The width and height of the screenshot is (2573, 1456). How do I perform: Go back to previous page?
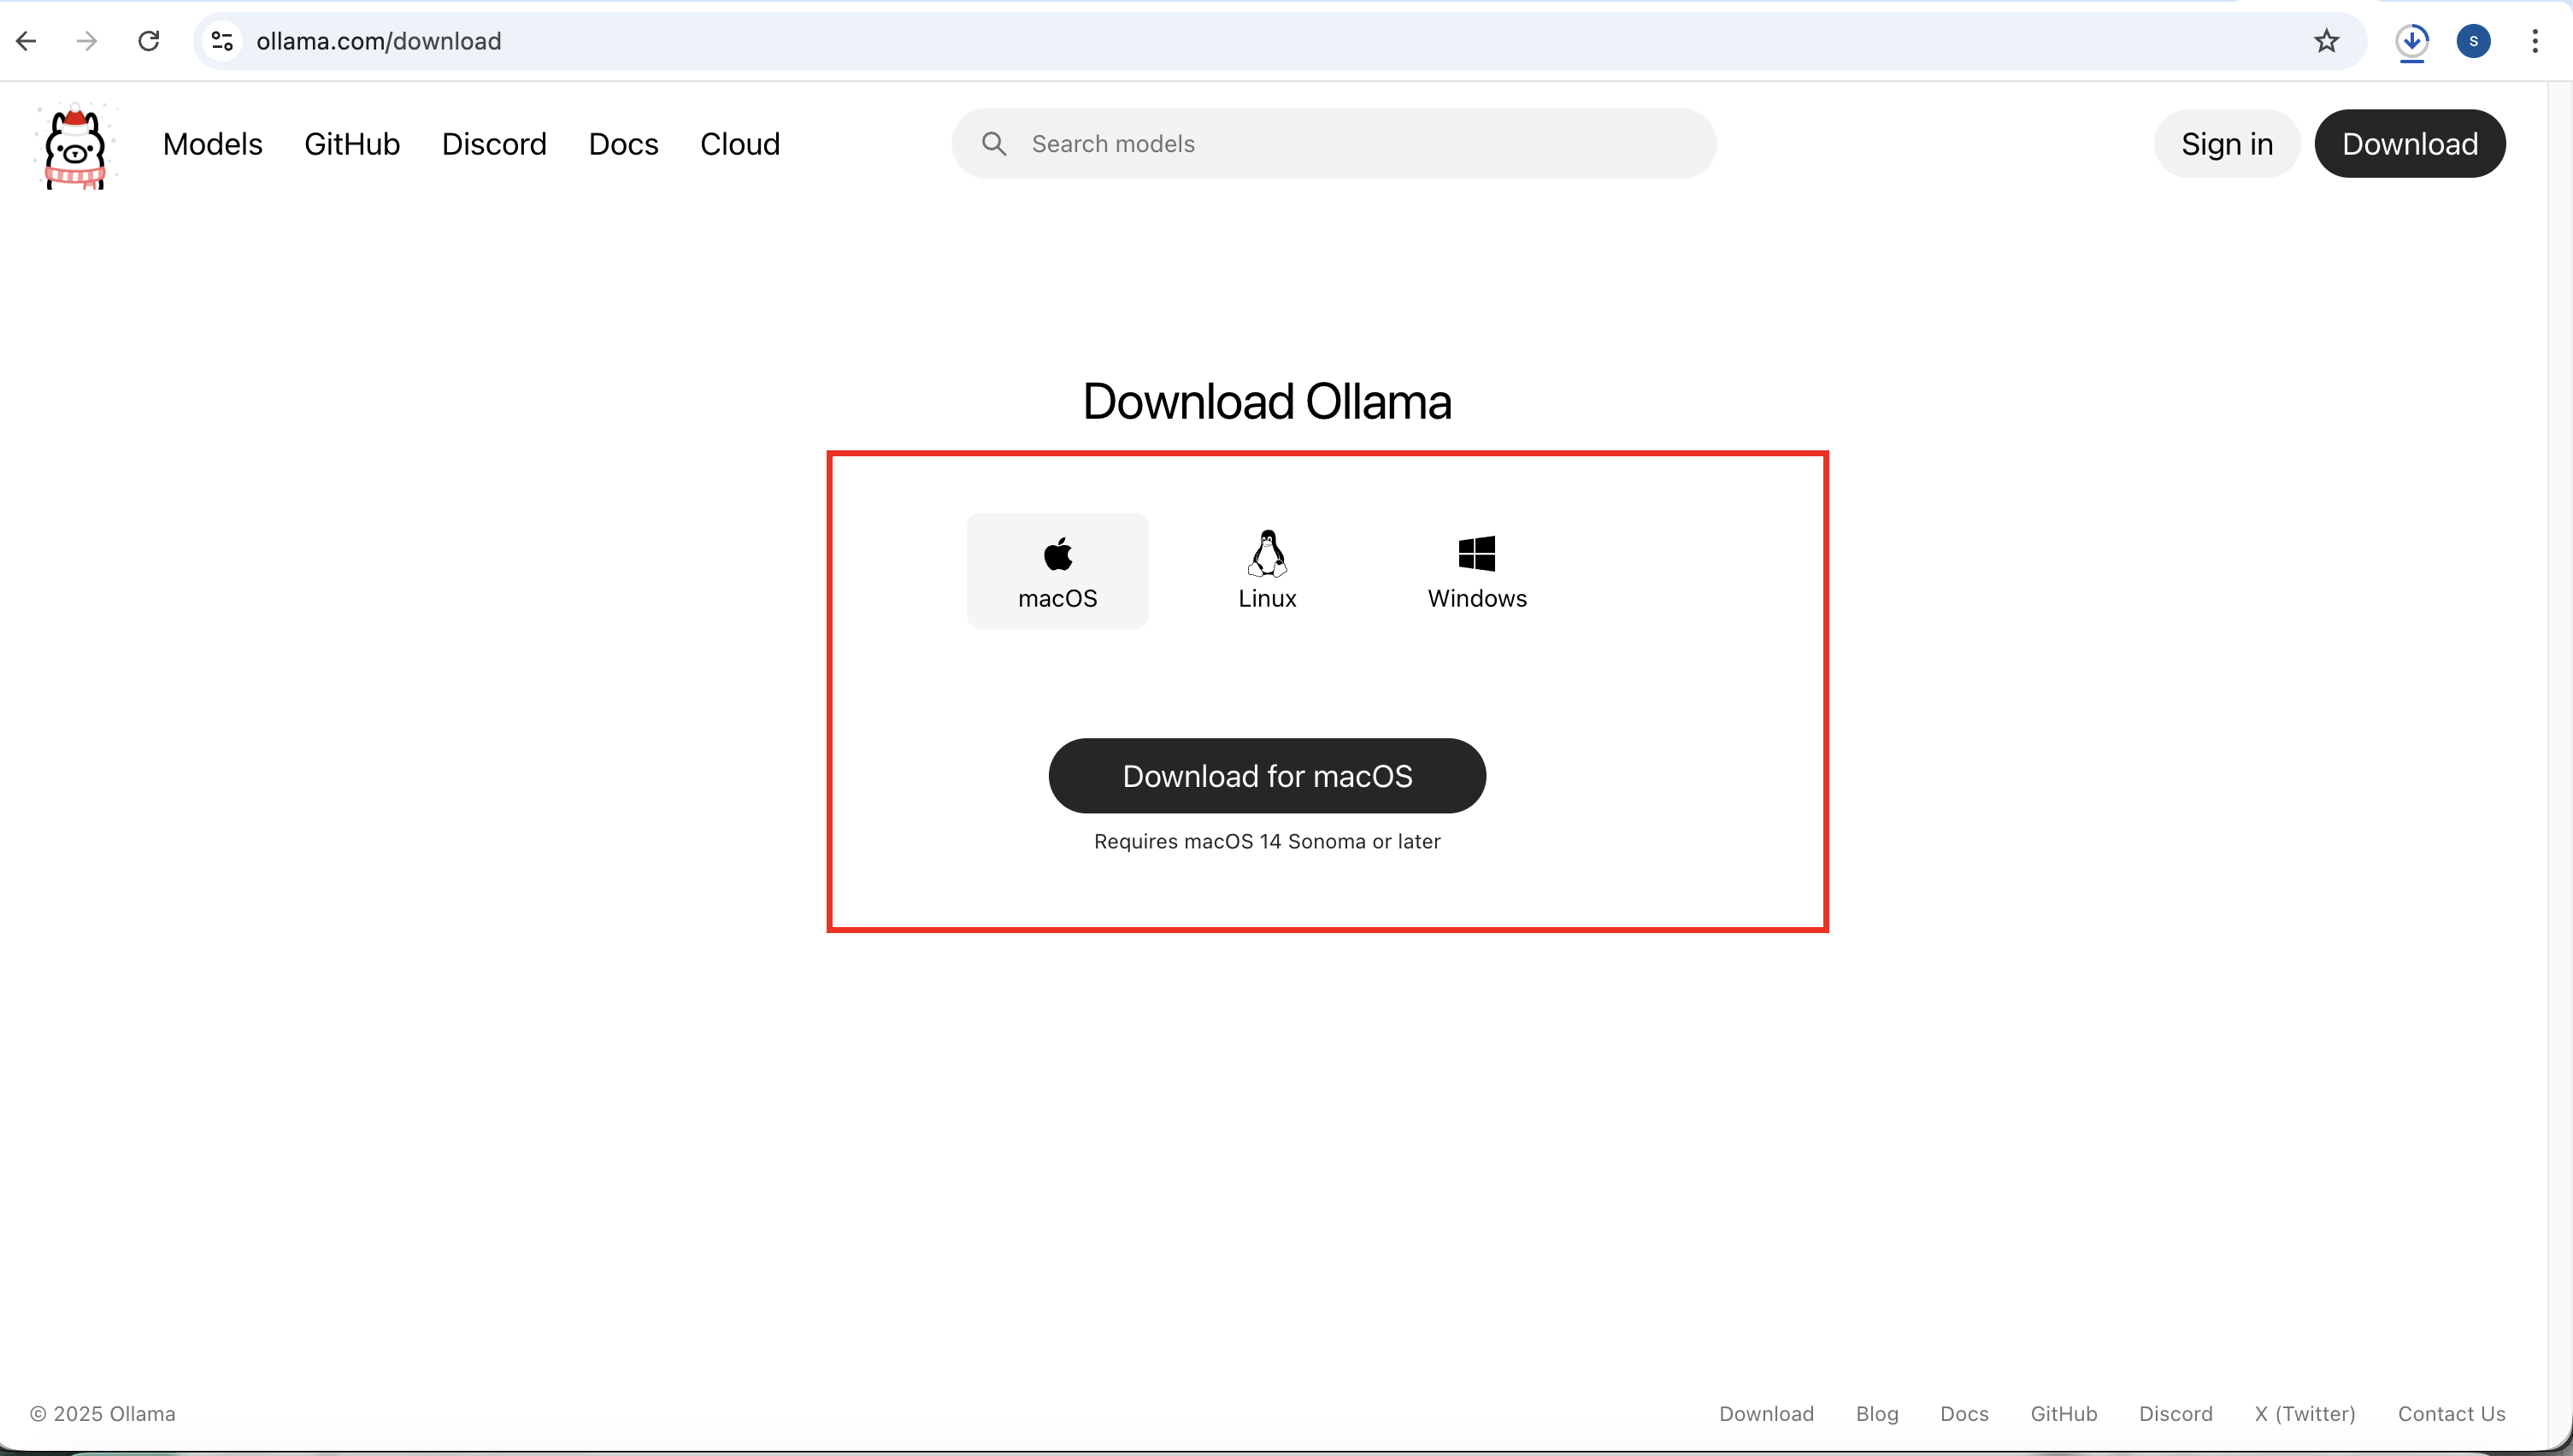(x=27, y=41)
